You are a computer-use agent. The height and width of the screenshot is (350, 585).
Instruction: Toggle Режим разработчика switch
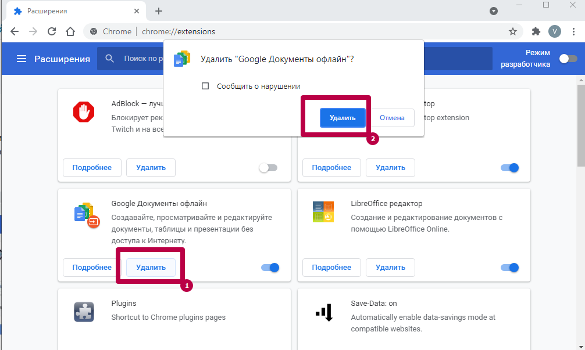tap(568, 59)
